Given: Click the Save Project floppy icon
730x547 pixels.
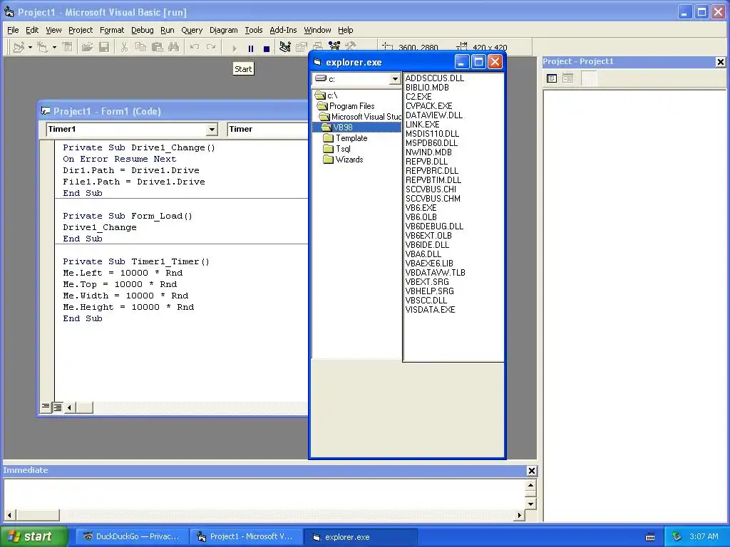Looking at the screenshot, I should coord(104,47).
